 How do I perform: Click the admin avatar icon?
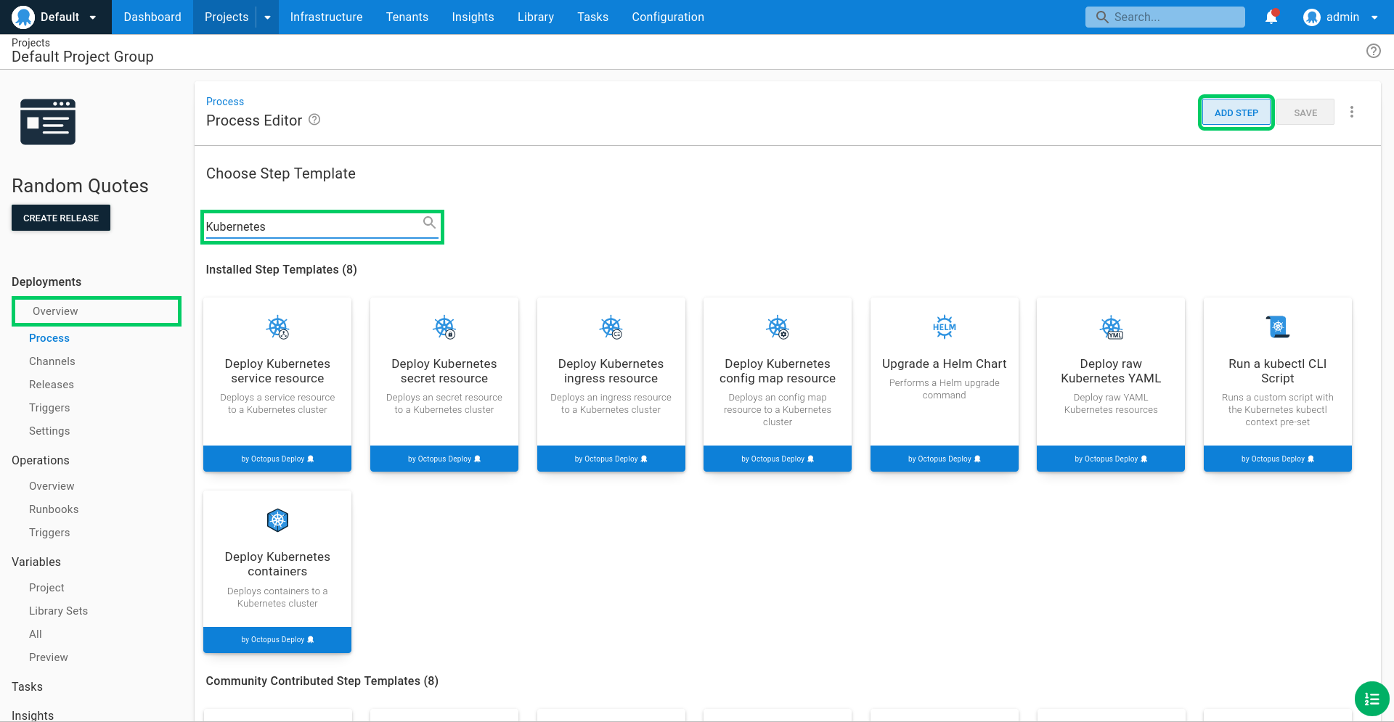tap(1311, 17)
